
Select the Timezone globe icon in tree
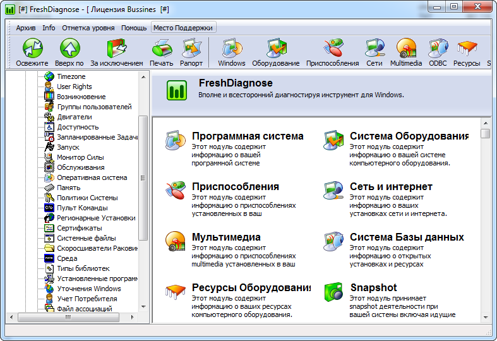point(49,76)
